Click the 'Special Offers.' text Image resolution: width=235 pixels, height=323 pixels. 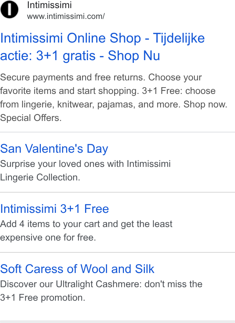[x=31, y=118]
